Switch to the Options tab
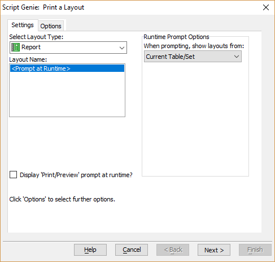This screenshot has height=262, width=275. coord(51,26)
